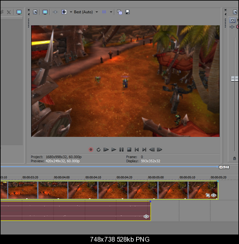The image size is (239, 244).
Task: Click the loop region end marker
Action: [224, 167]
